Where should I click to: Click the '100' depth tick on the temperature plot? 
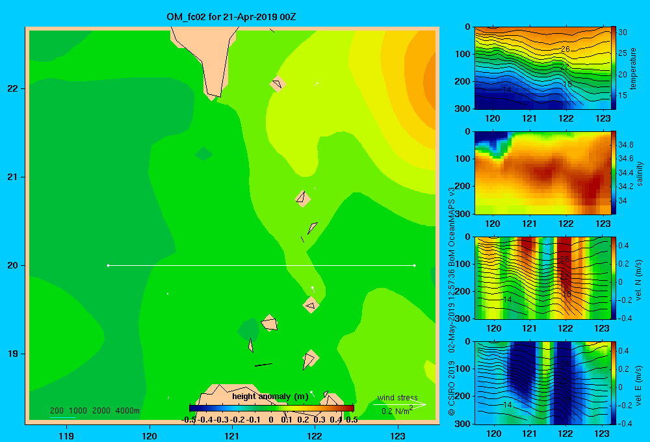(463, 54)
